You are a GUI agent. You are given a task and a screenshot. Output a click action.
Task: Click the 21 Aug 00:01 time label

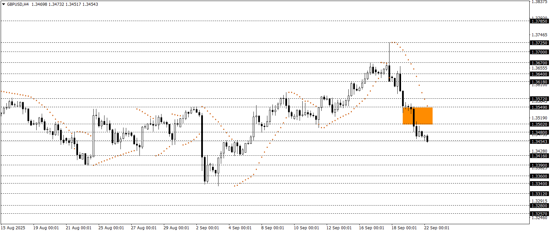click(78, 228)
